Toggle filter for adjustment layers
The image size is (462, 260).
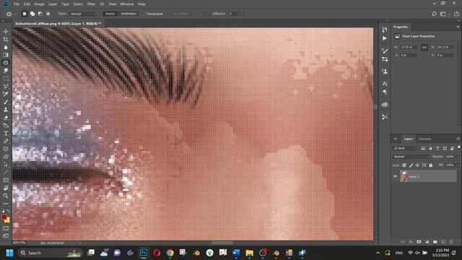430,148
